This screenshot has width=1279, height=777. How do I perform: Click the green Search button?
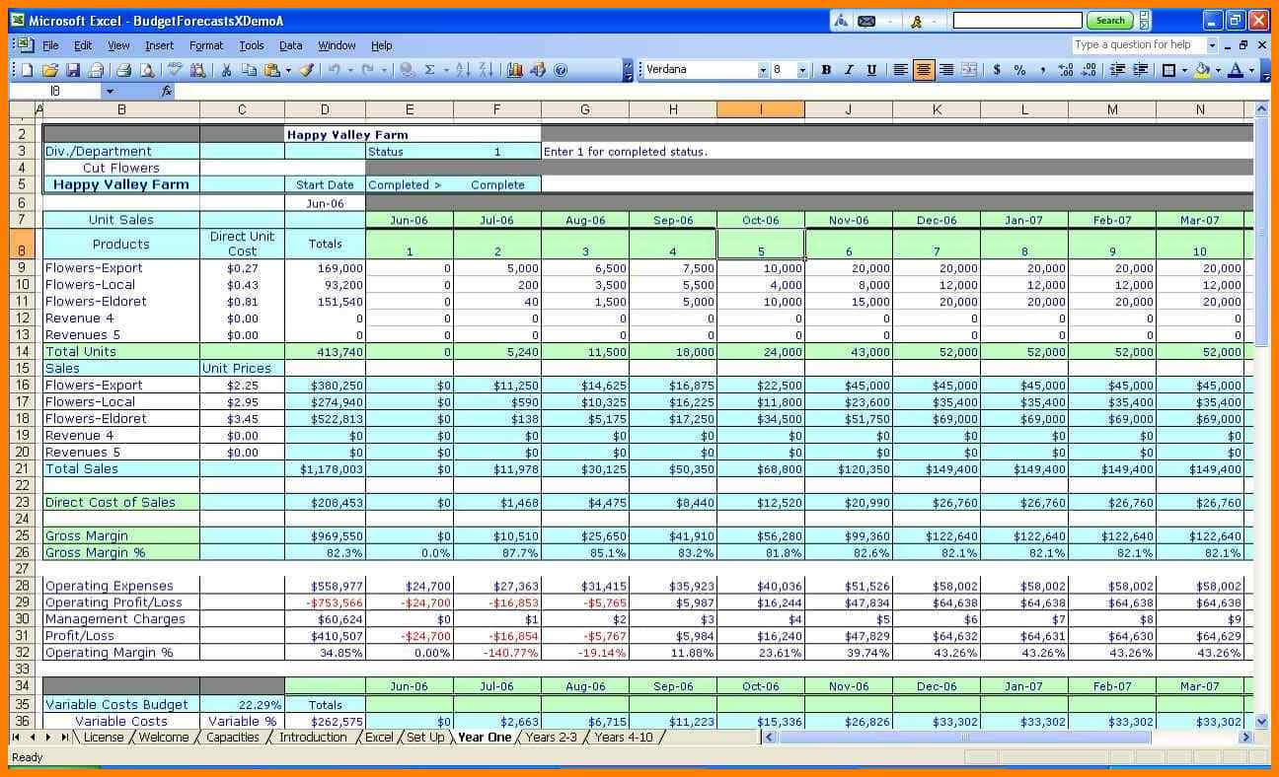pyautogui.click(x=1109, y=21)
